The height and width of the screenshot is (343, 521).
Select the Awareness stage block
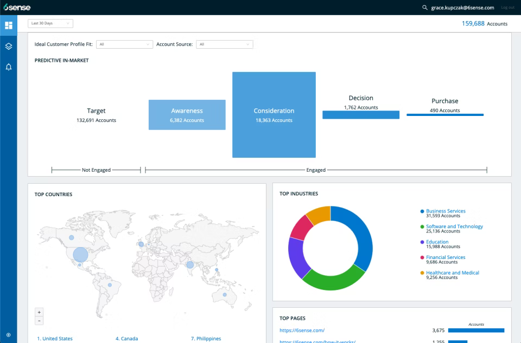pyautogui.click(x=187, y=115)
